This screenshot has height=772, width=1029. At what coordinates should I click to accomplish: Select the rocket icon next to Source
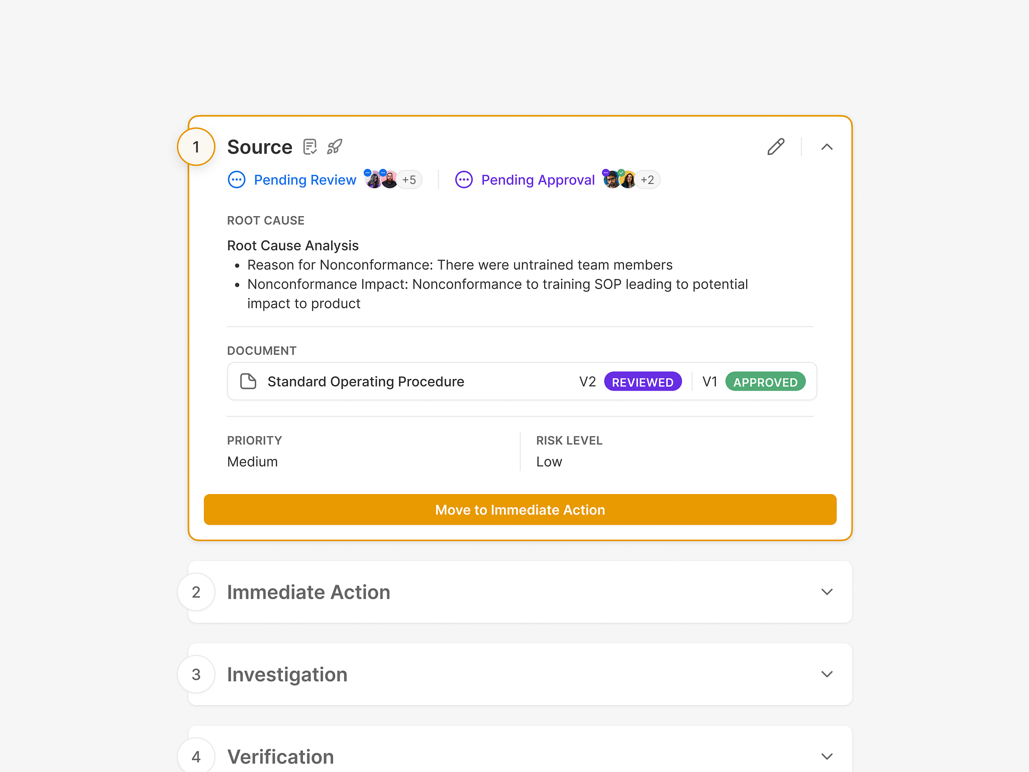click(334, 146)
